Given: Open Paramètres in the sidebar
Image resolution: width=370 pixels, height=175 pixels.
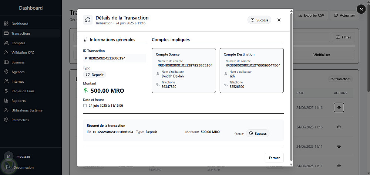Looking at the screenshot, I should (31, 120).
